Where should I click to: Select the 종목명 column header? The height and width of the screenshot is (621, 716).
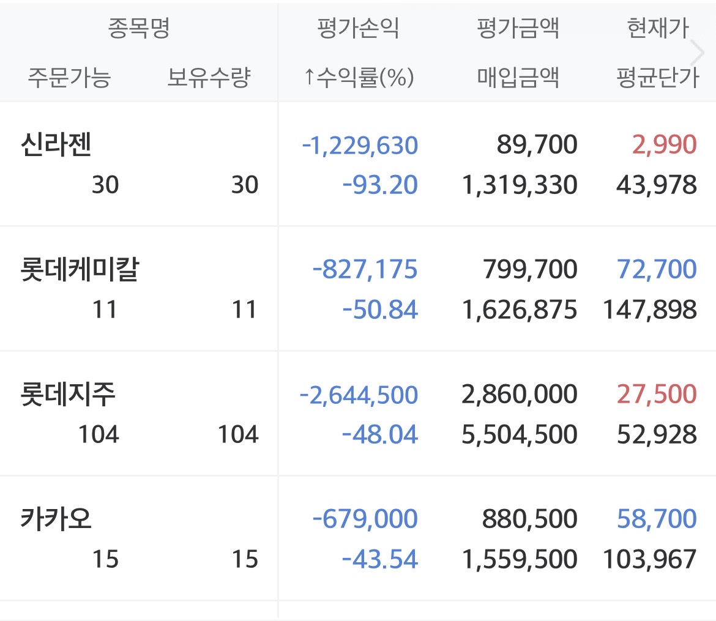click(x=138, y=28)
